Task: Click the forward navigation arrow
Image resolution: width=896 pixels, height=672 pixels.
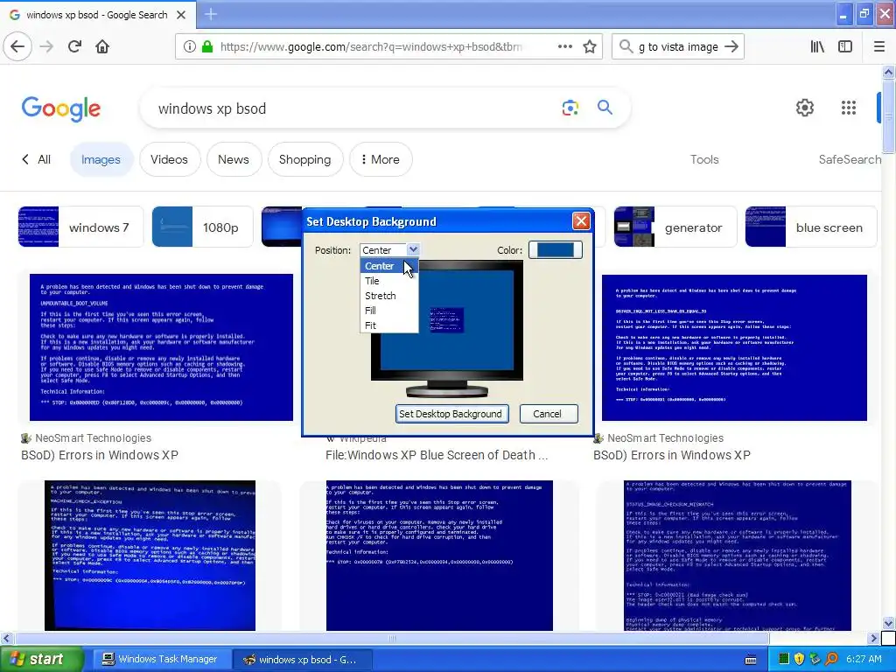Action: pos(47,46)
